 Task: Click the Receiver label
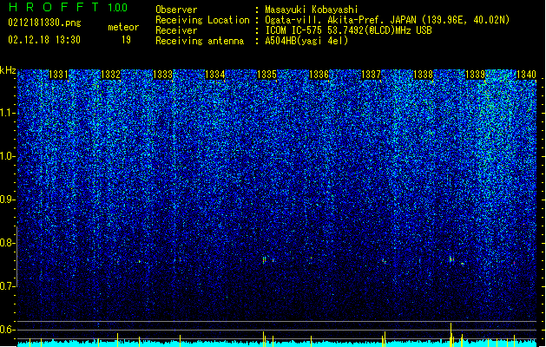point(176,30)
